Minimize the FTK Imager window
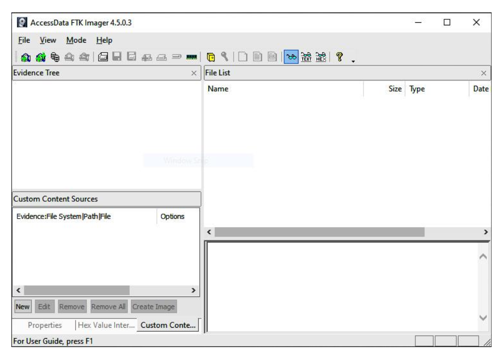This screenshot has width=500, height=354. [418, 22]
